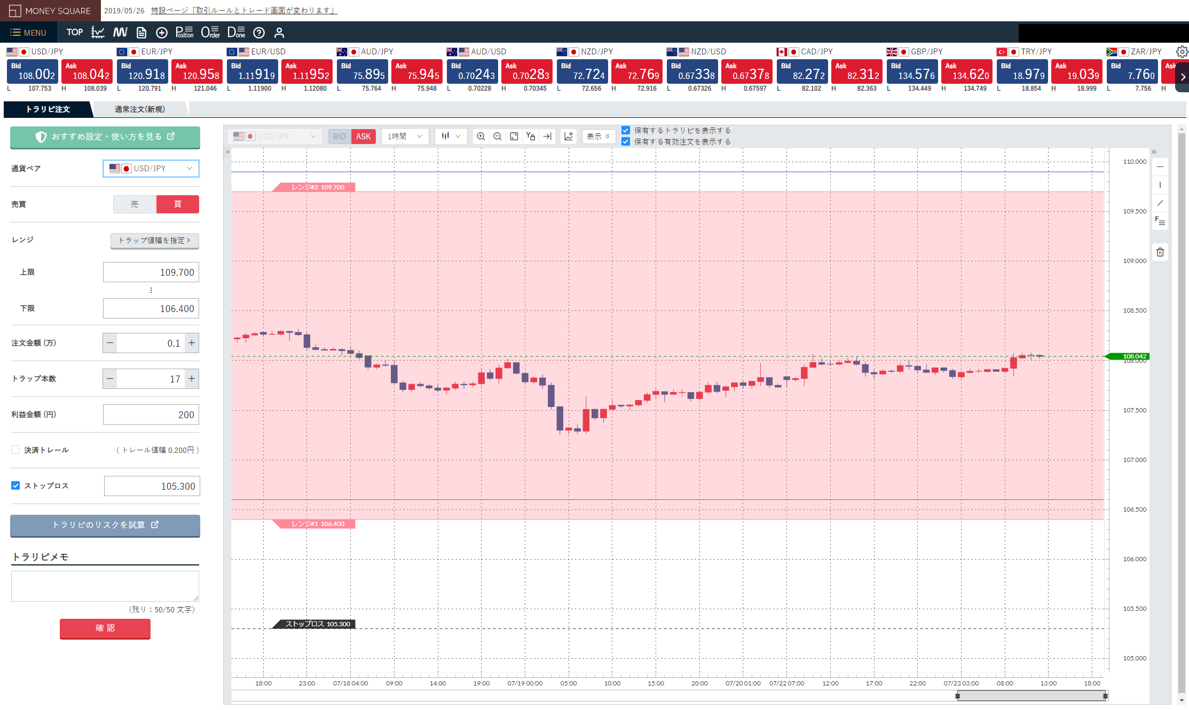Open the 通貨ペア USD/JPY dropdown
This screenshot has height=710, width=1189.
(x=151, y=169)
